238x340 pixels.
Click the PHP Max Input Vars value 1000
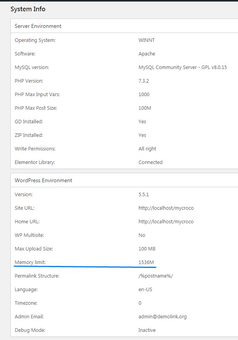pos(144,95)
